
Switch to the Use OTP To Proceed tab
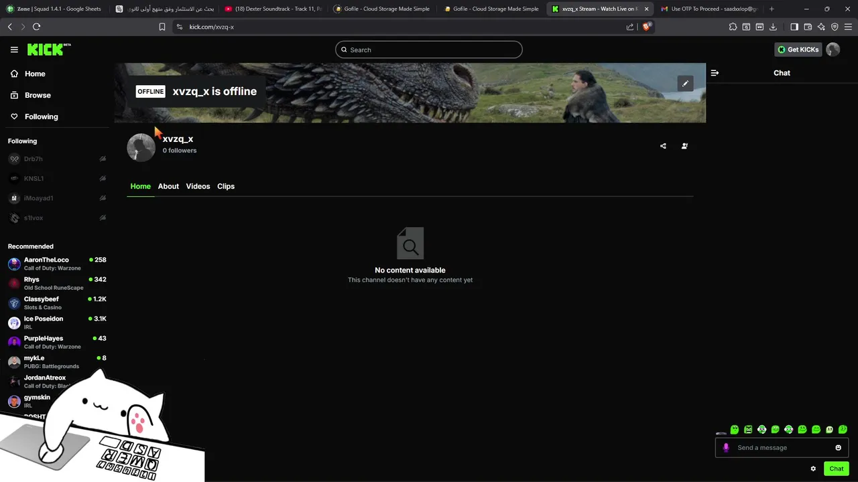[709, 9]
